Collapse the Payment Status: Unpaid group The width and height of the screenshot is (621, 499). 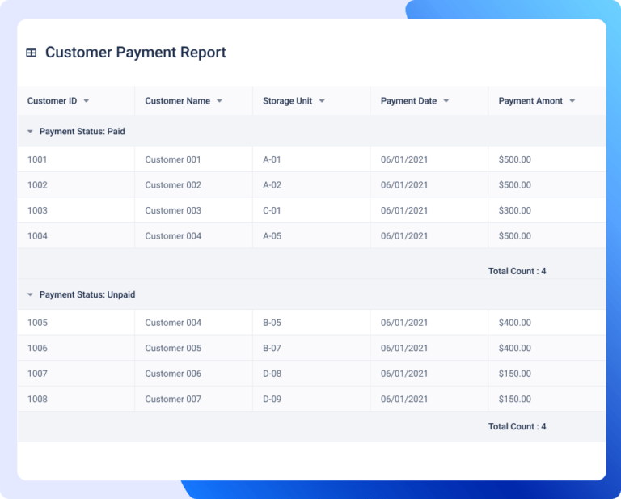30,294
